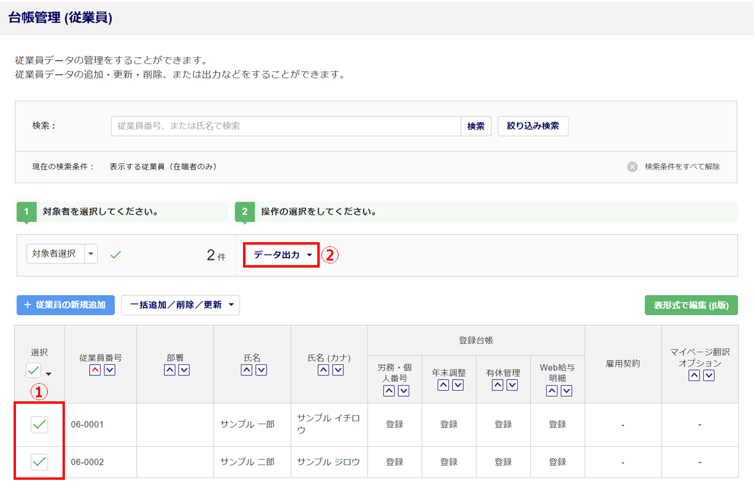Uncheck employee 06-0002 checkbox
The height and width of the screenshot is (488, 755).
tap(40, 462)
